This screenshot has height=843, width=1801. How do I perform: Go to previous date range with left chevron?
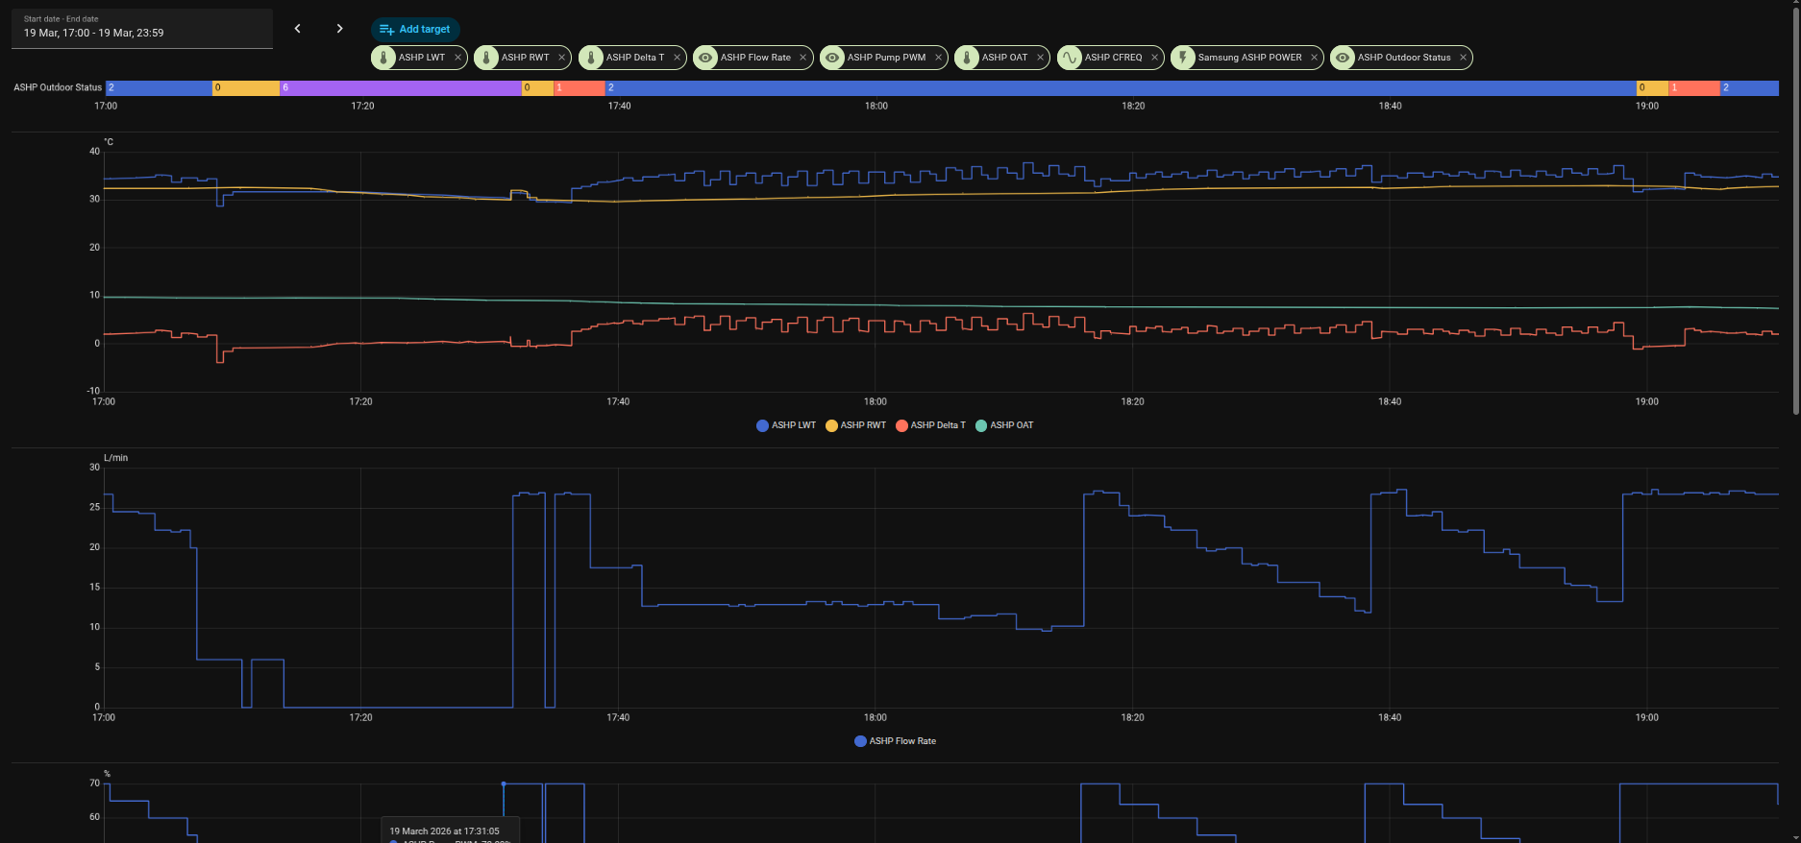click(298, 29)
